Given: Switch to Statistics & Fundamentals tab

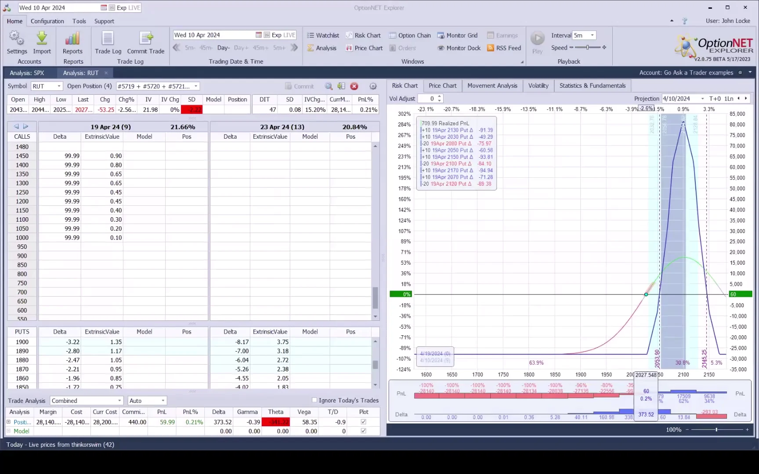Looking at the screenshot, I should [593, 86].
